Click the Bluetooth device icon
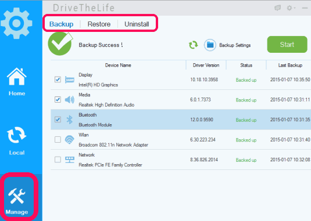311x221 pixels. coord(69,119)
